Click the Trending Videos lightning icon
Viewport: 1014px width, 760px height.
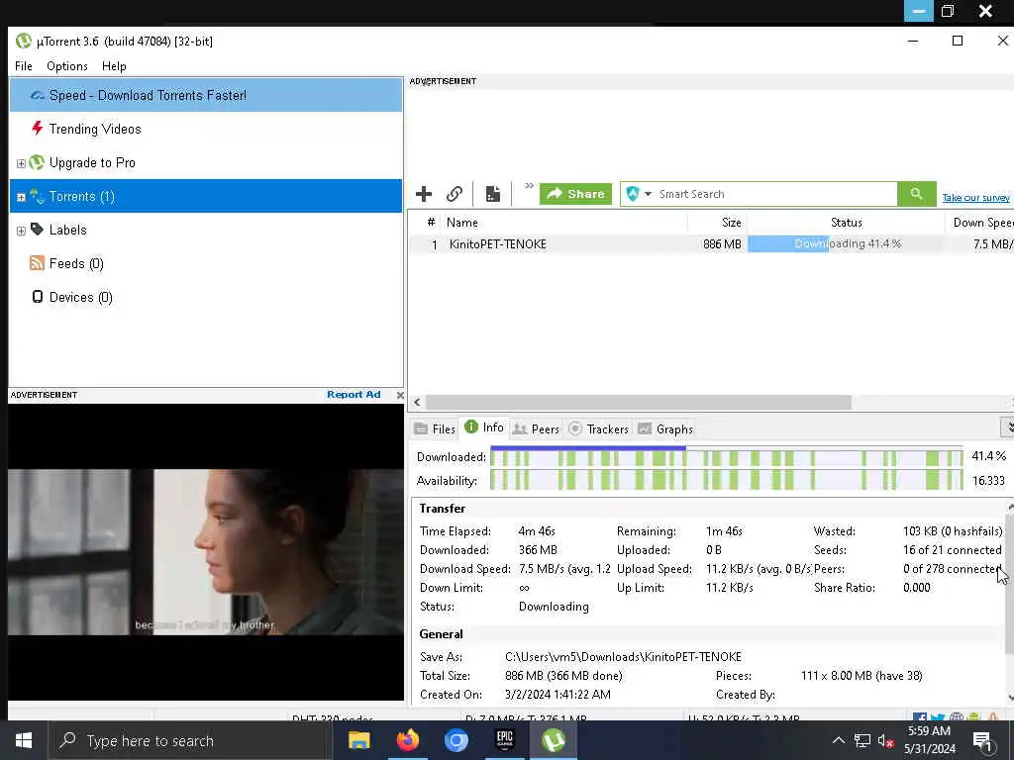[x=38, y=128]
